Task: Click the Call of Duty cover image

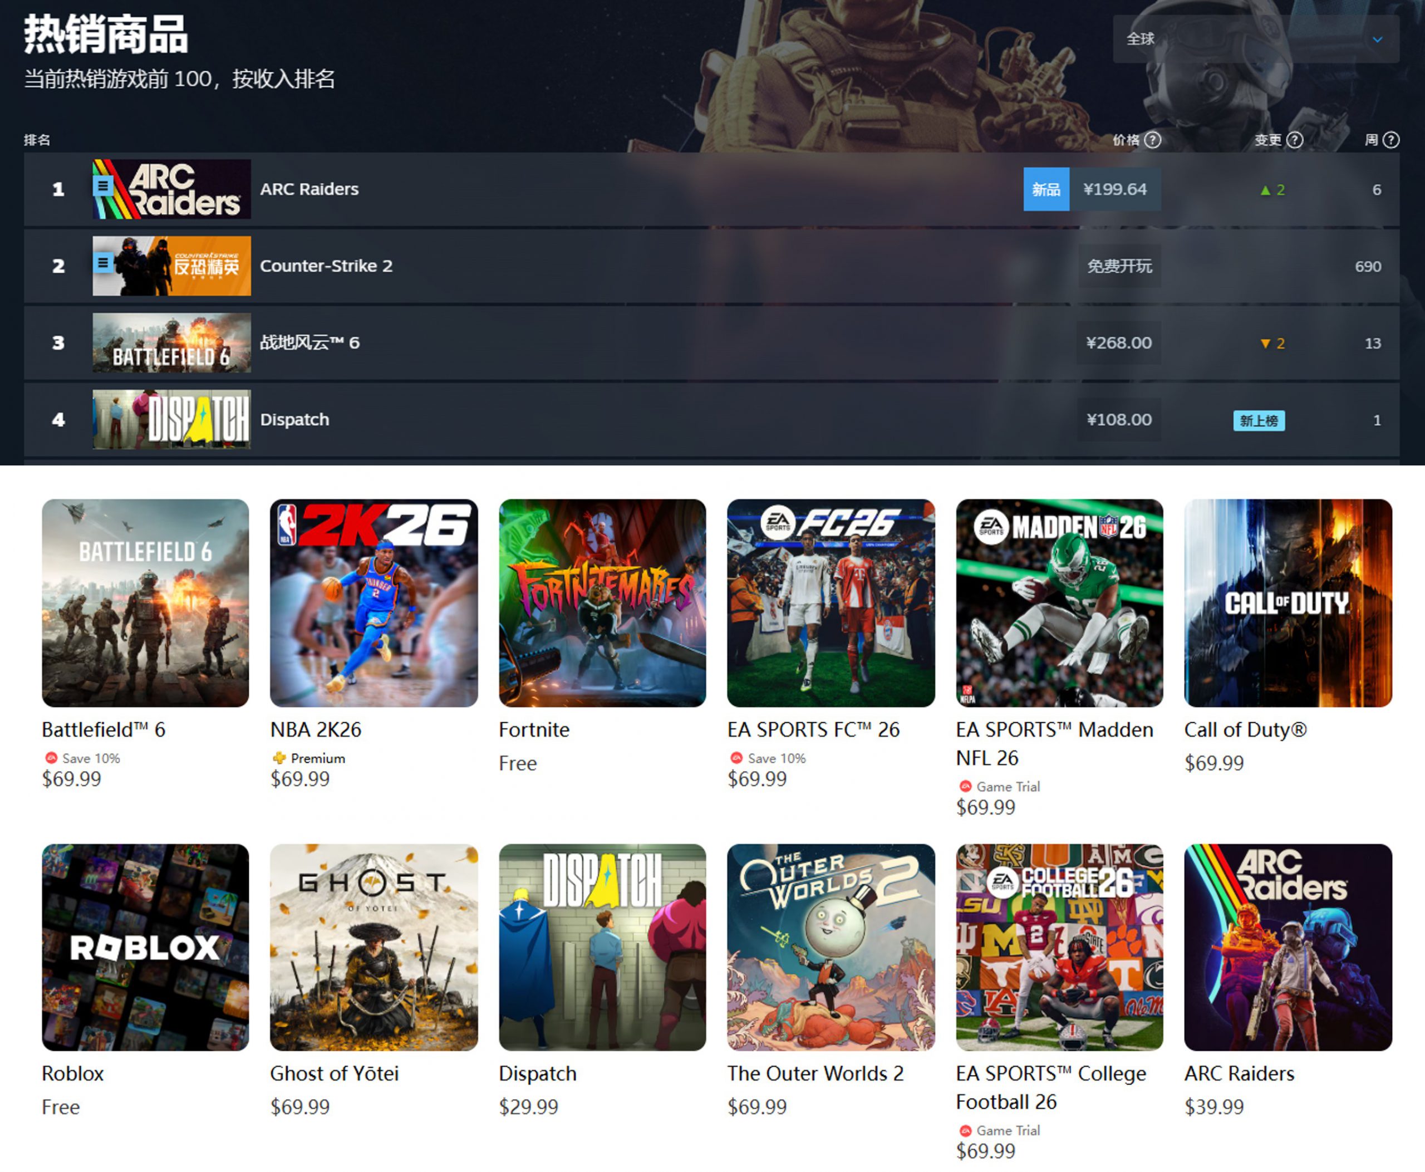Action: [x=1288, y=603]
